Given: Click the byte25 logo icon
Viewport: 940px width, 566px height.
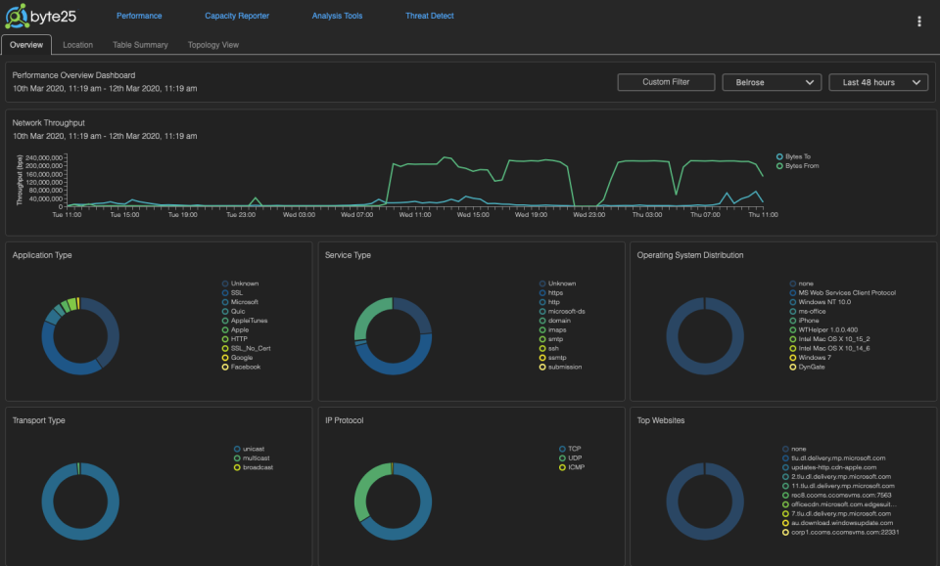Looking at the screenshot, I should click(x=19, y=18).
